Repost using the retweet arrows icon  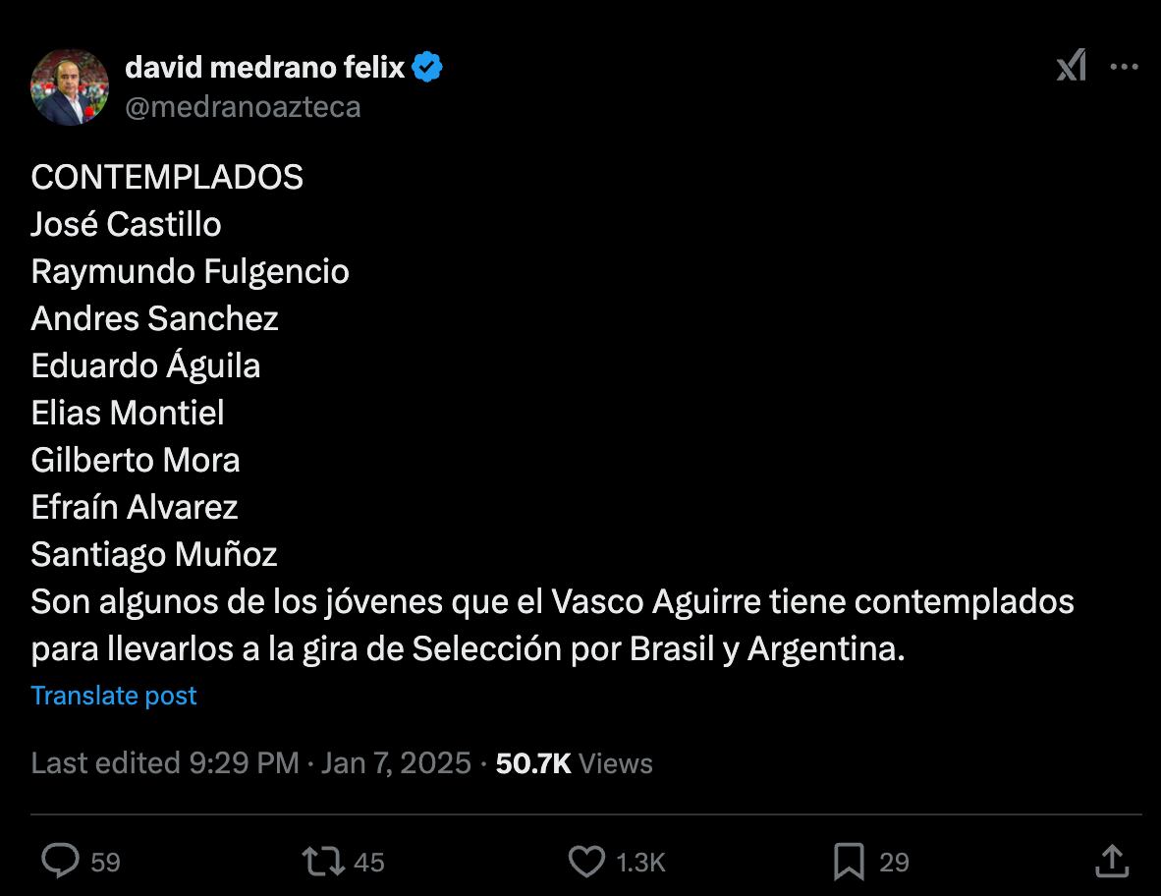(x=323, y=862)
